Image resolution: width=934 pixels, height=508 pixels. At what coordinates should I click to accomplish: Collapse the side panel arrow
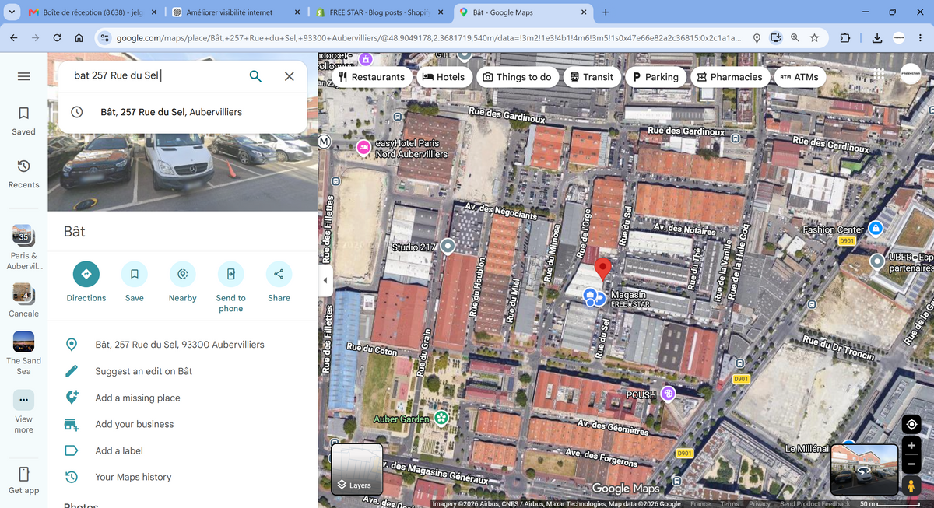(326, 280)
